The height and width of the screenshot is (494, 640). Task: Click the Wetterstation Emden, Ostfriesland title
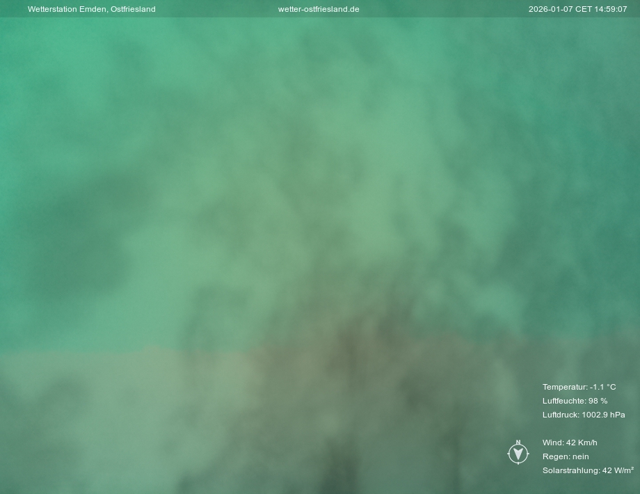tap(91, 9)
